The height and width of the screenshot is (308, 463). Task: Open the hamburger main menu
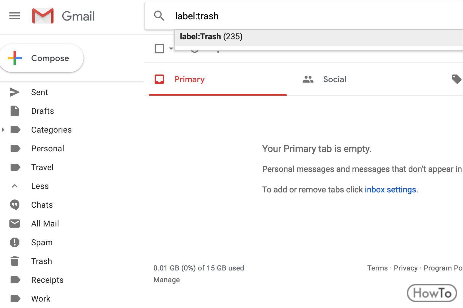pyautogui.click(x=15, y=16)
